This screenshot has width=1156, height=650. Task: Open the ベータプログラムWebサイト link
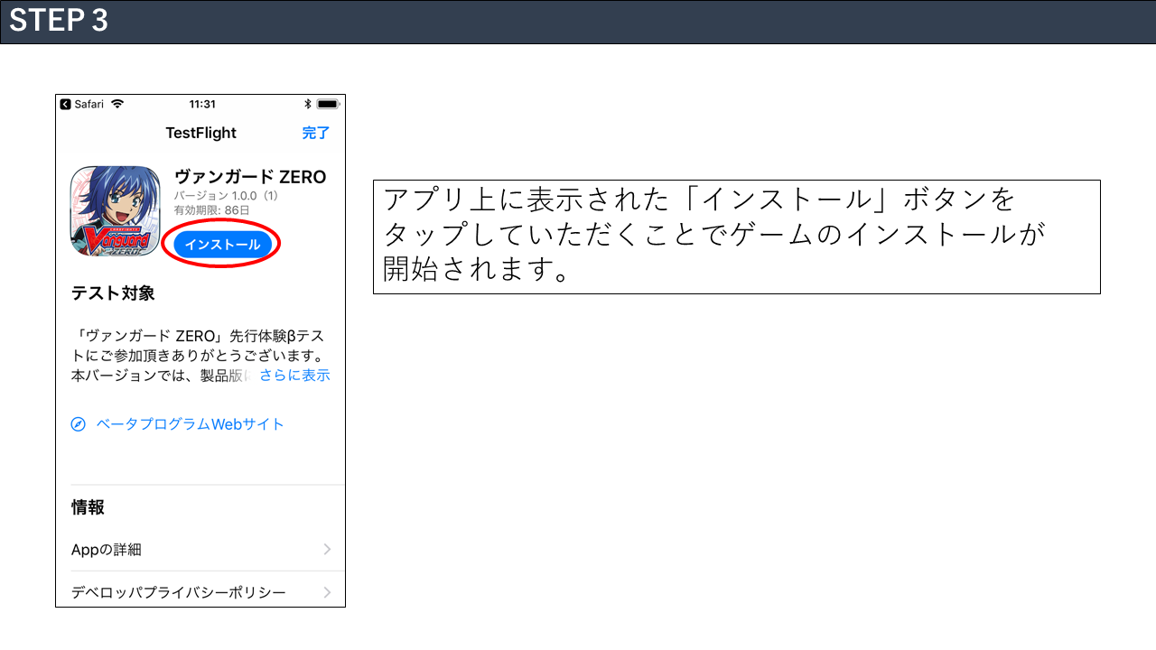[190, 424]
